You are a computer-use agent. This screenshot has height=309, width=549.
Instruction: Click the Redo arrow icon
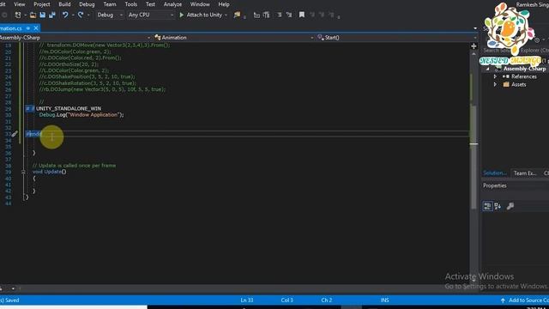[x=81, y=15]
